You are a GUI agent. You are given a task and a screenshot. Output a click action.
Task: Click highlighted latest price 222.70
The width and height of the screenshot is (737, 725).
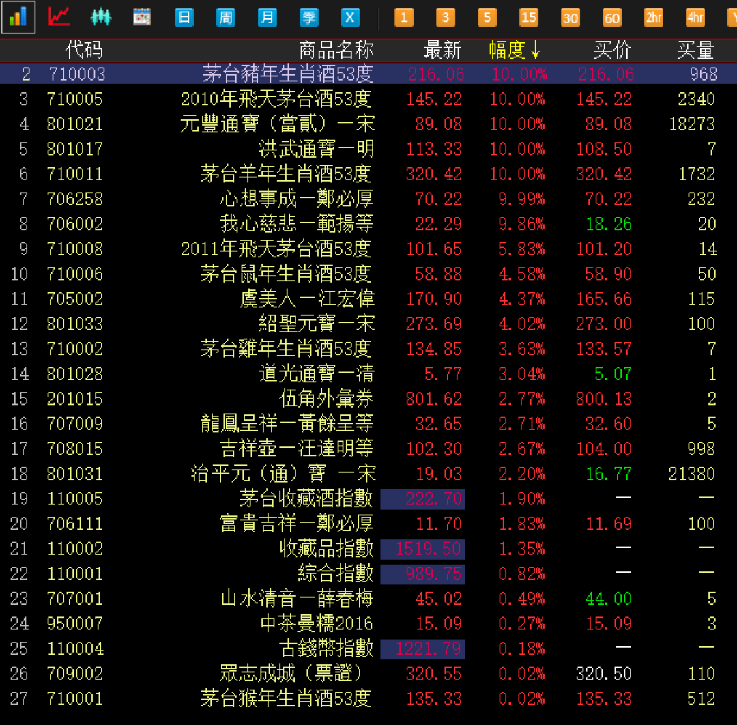tap(422, 499)
